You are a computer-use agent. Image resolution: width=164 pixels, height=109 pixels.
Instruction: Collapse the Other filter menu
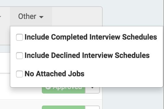pos(31,16)
